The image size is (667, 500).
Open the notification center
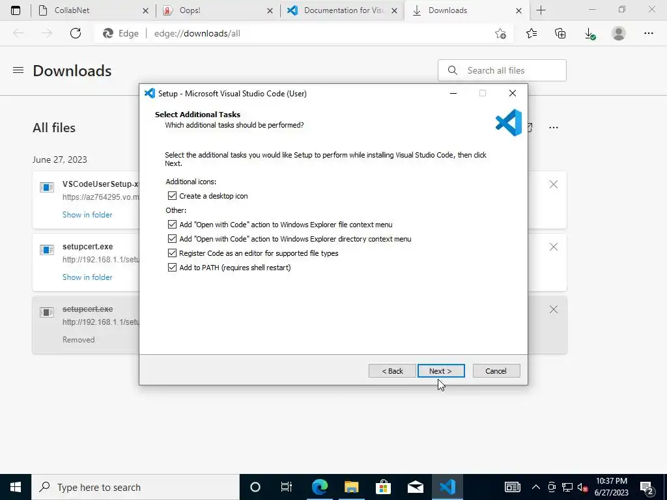[647, 487]
